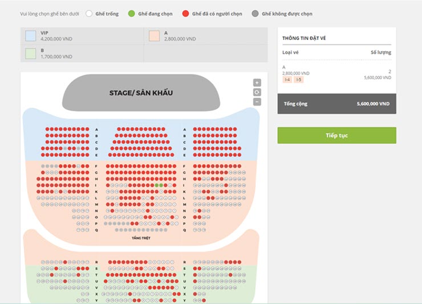Click the STAGE/ SÂN KHẤU area

(x=141, y=93)
